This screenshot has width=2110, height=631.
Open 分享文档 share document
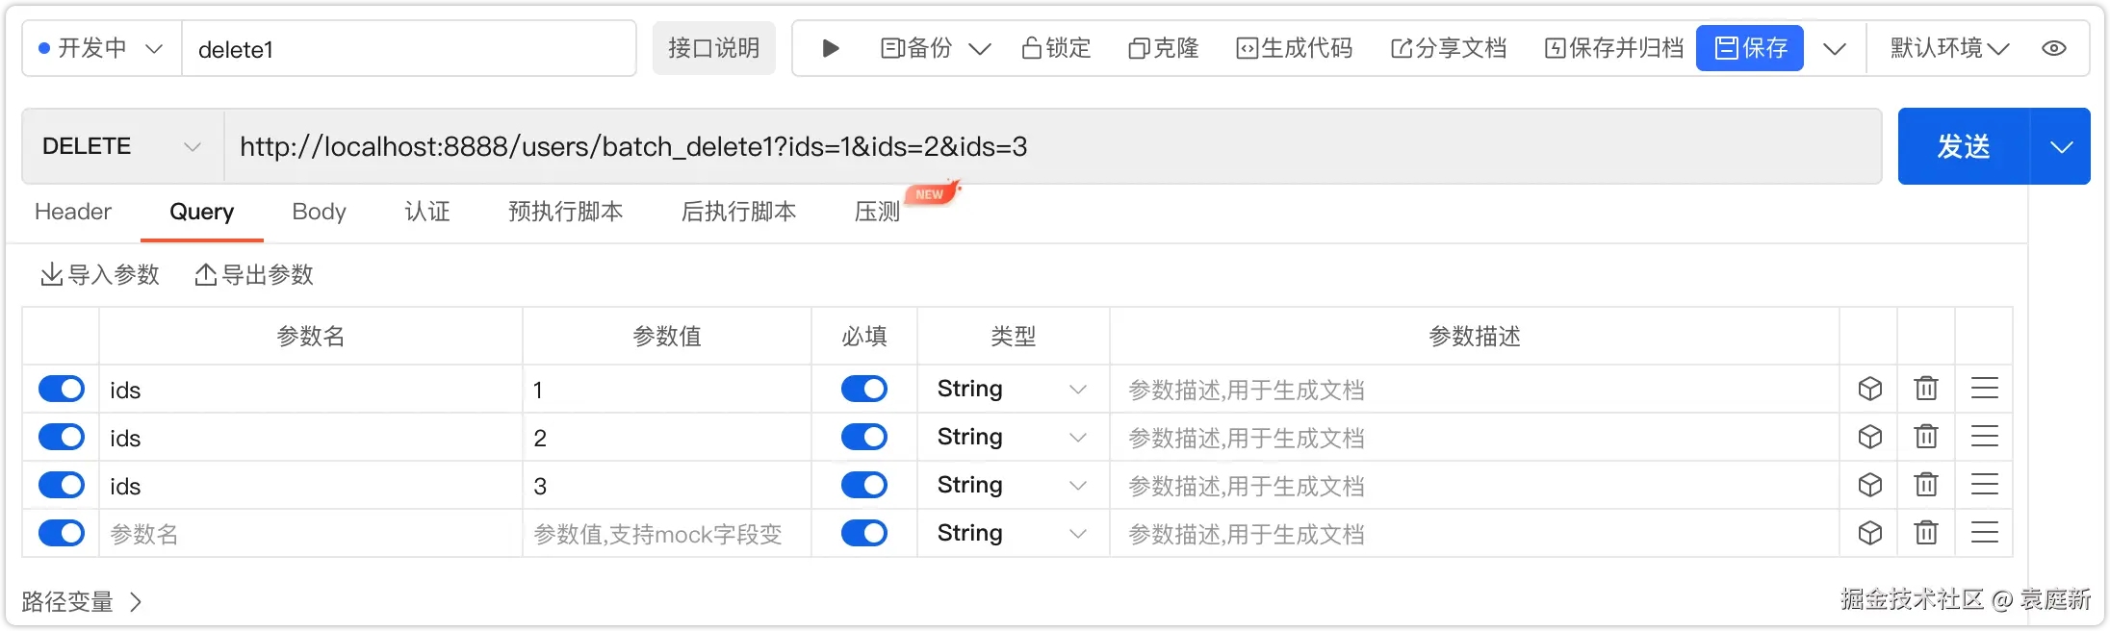[x=1449, y=48]
